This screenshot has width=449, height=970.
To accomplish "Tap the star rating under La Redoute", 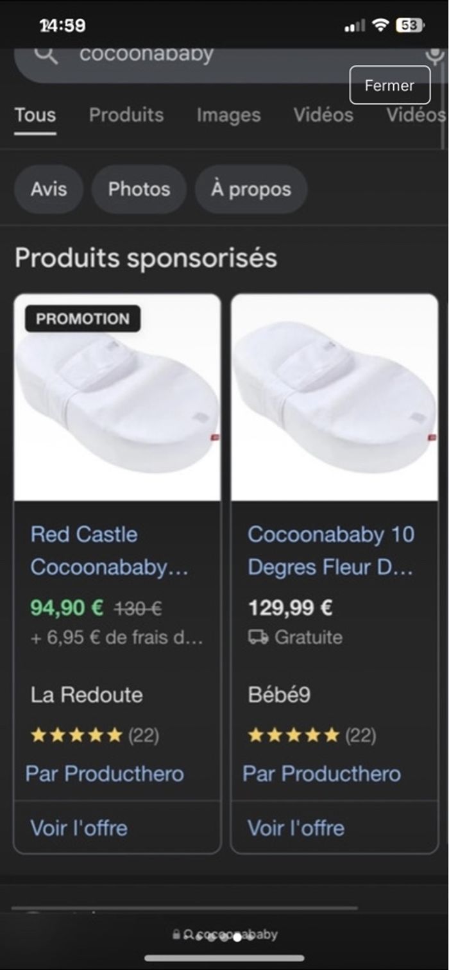I will (x=76, y=735).
